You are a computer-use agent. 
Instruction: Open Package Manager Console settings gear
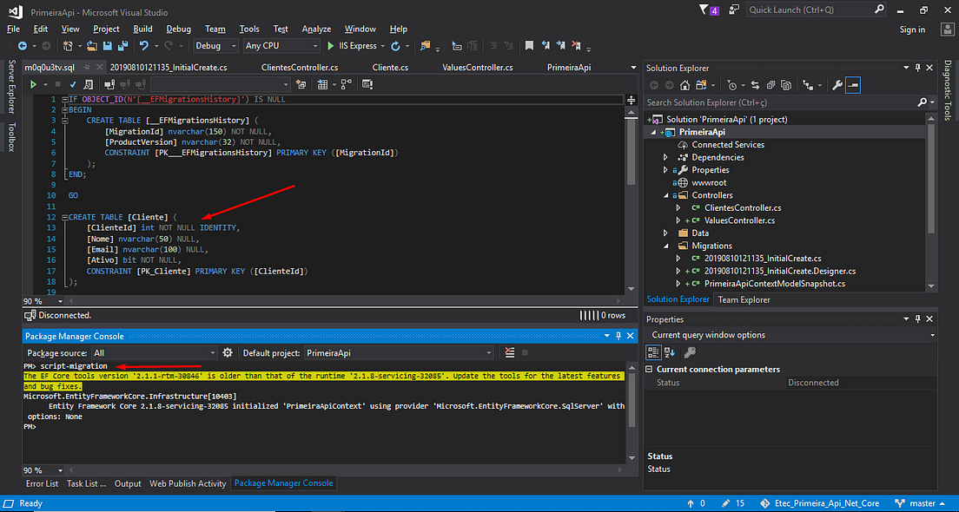coord(228,353)
